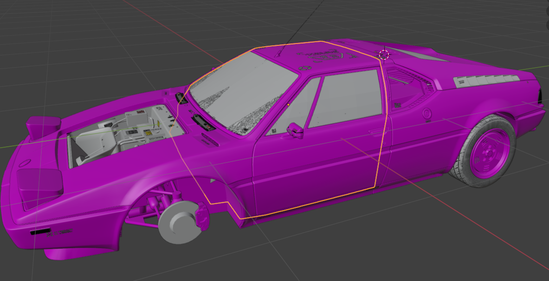Click the round fuel filler cap
The width and height of the screenshot is (549, 281).
[427, 113]
